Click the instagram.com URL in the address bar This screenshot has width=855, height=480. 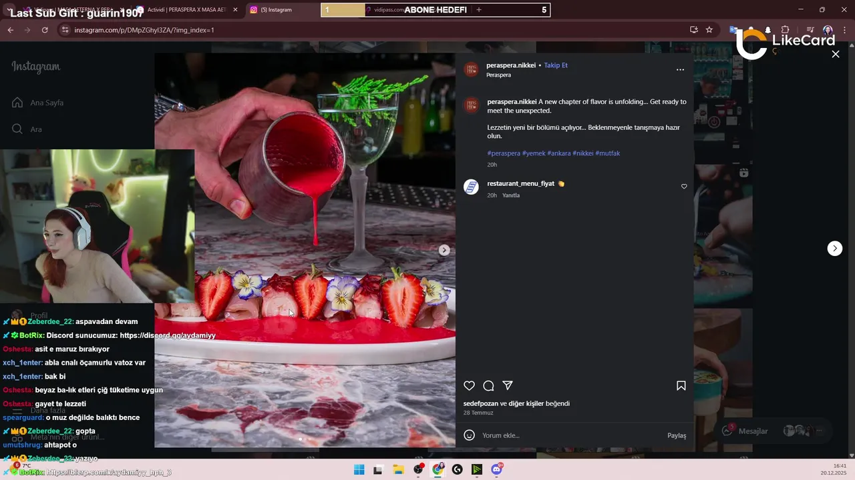tap(144, 30)
